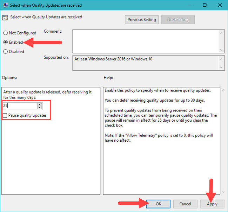
Task: Click the defer days number field
Action: point(20,105)
